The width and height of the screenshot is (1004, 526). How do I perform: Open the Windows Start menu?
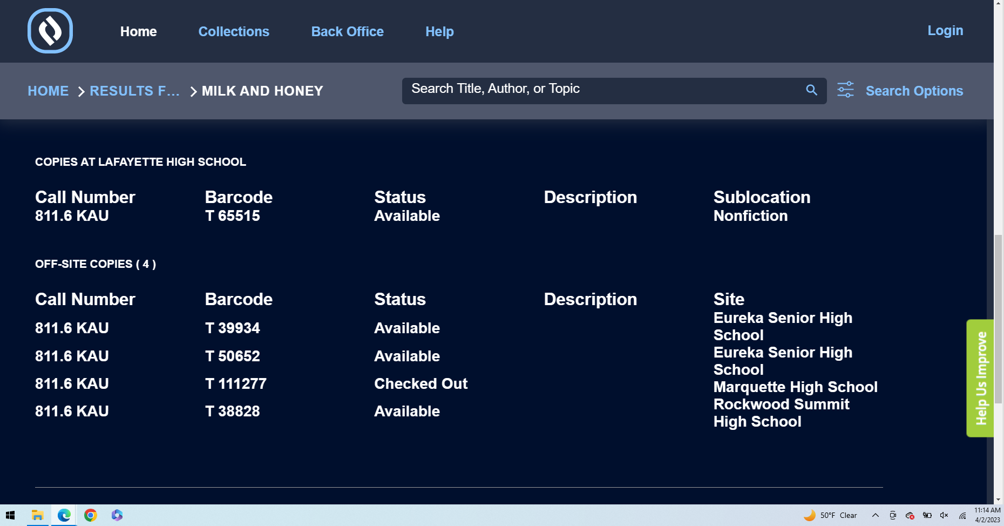point(10,515)
